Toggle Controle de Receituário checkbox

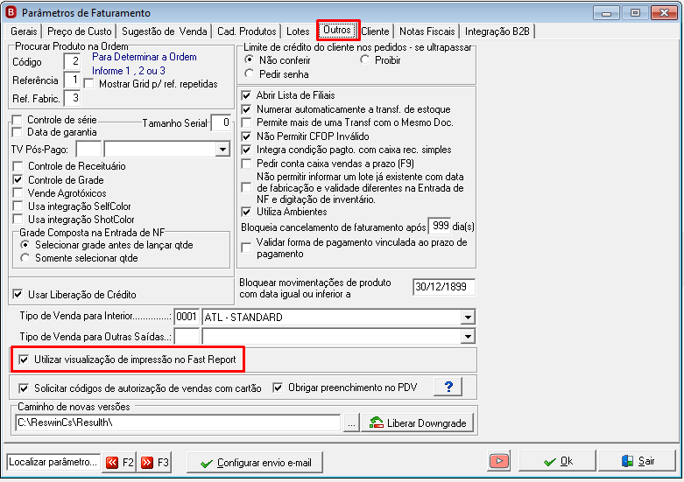point(18,166)
